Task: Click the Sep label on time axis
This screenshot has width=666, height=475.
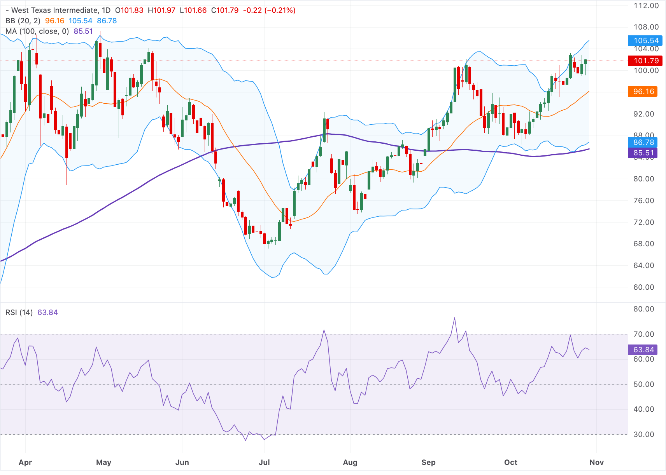Action: point(428,463)
